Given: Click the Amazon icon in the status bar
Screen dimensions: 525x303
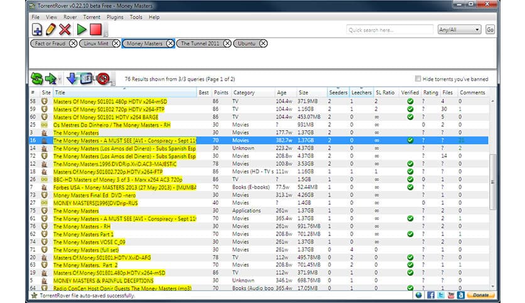Looking at the screenshot, I should pyautogui.click(x=461, y=295).
